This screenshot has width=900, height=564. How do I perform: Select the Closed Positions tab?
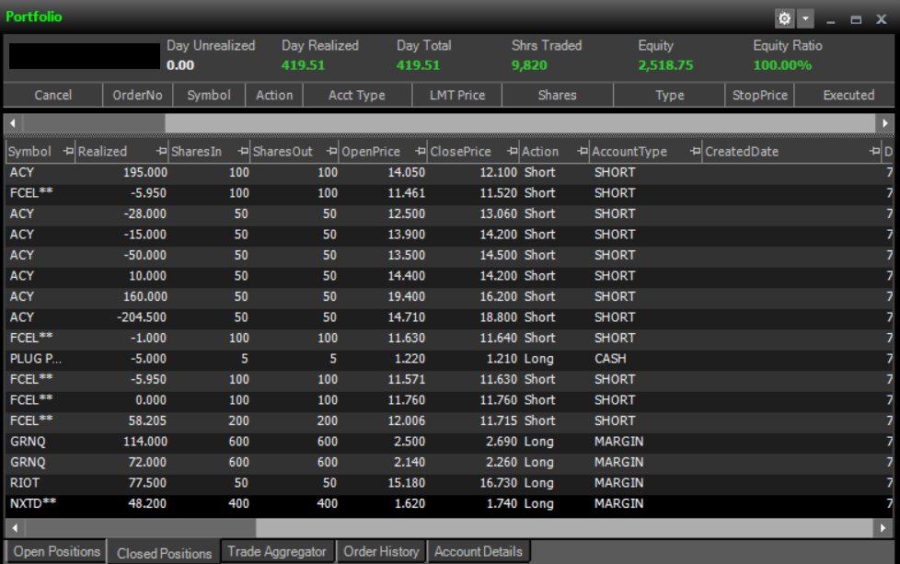[164, 553]
